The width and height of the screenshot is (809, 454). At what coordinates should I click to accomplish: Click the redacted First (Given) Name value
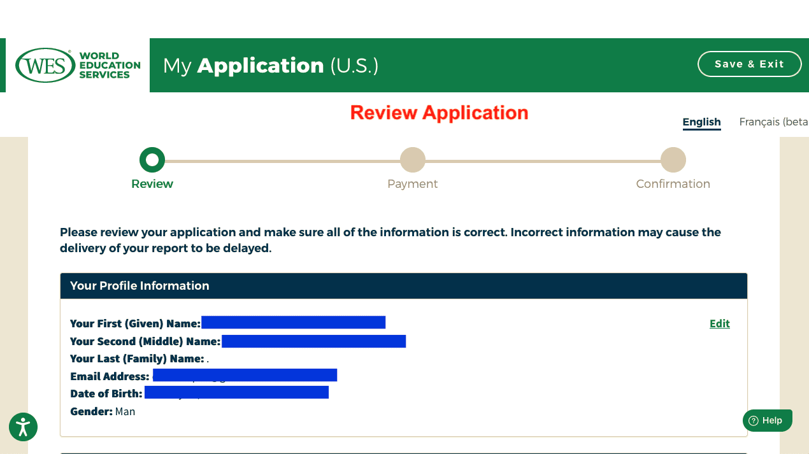pyautogui.click(x=293, y=322)
